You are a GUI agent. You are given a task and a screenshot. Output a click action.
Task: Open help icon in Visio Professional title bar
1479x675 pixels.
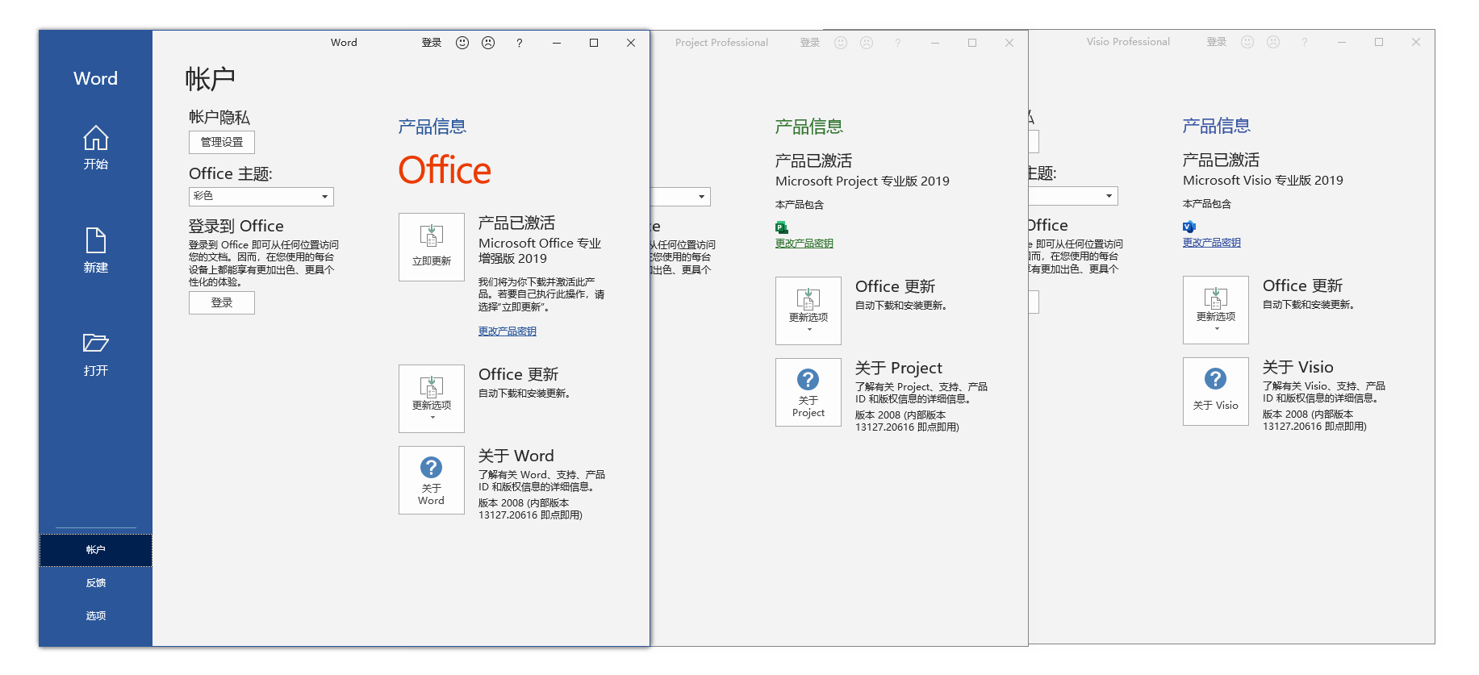1305,42
